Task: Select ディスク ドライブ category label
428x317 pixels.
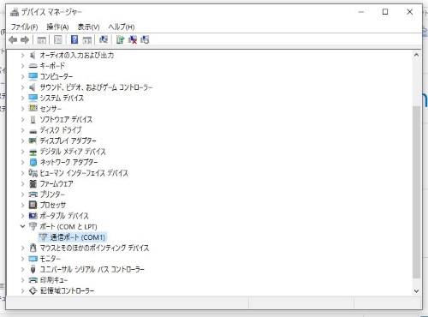Action: coord(61,130)
